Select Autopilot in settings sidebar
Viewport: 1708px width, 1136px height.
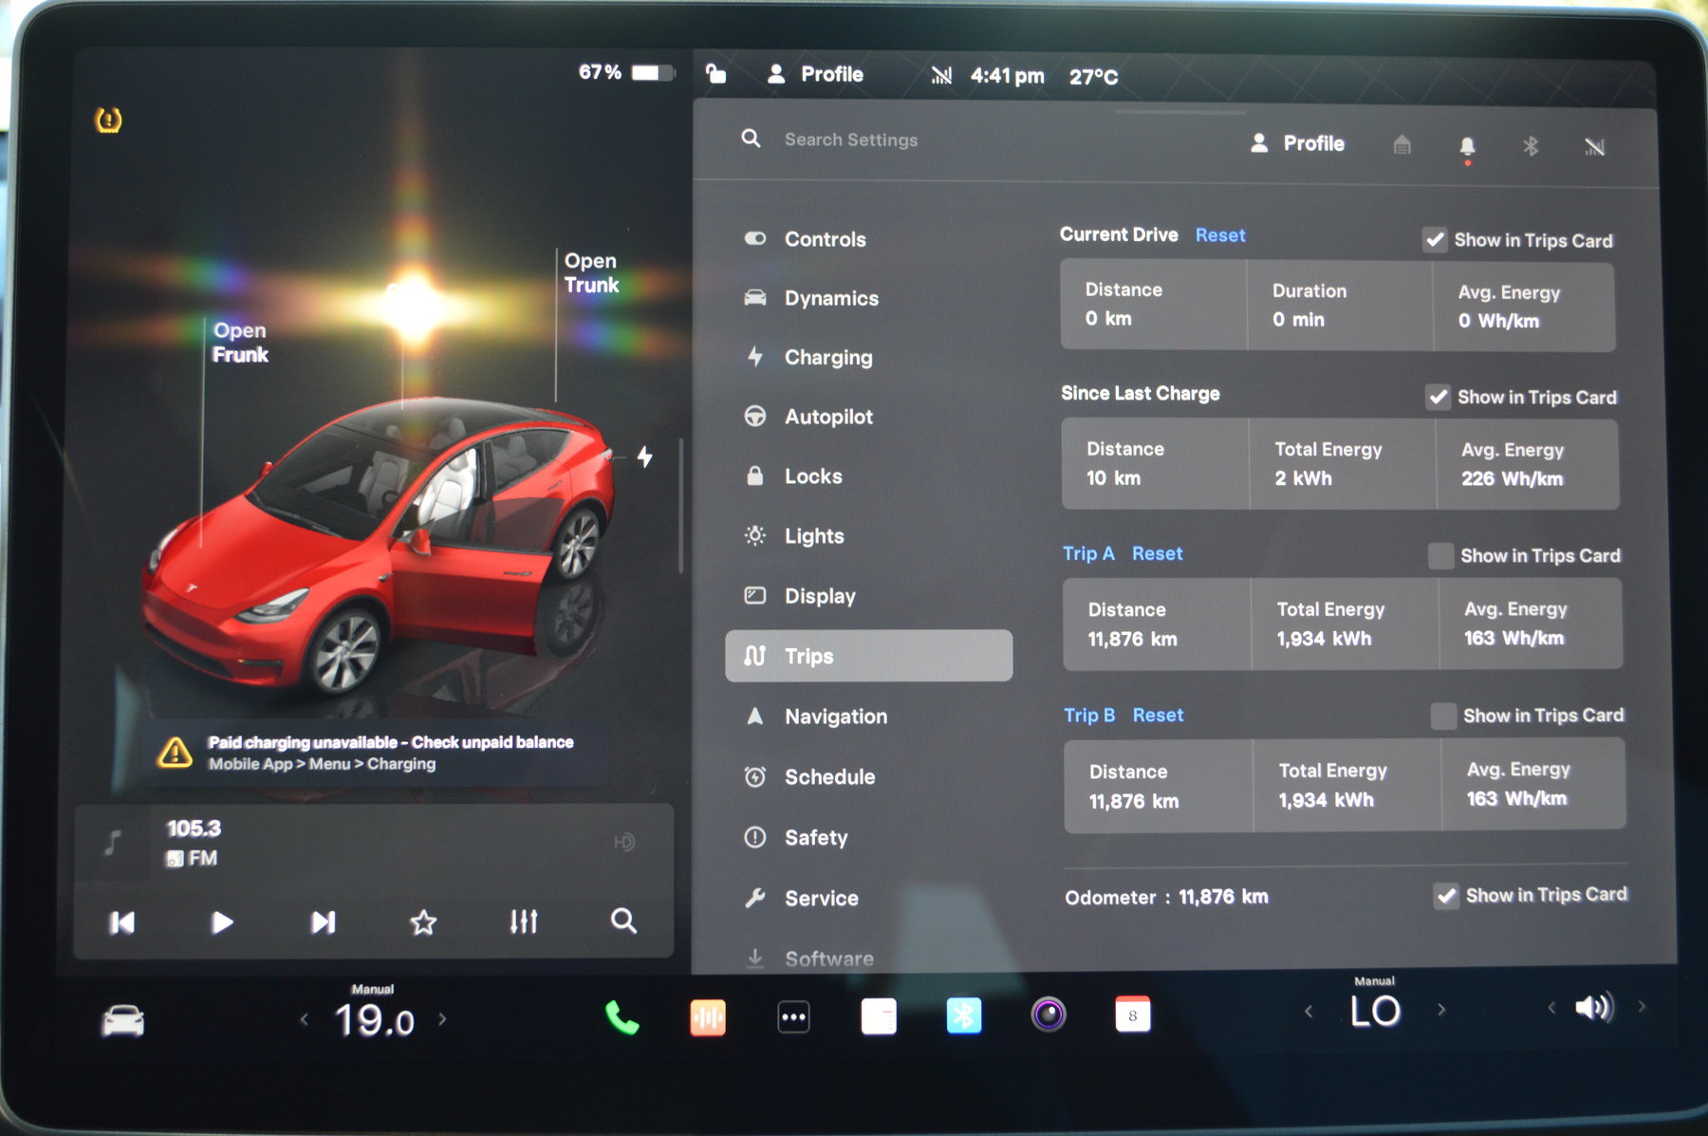click(x=827, y=417)
